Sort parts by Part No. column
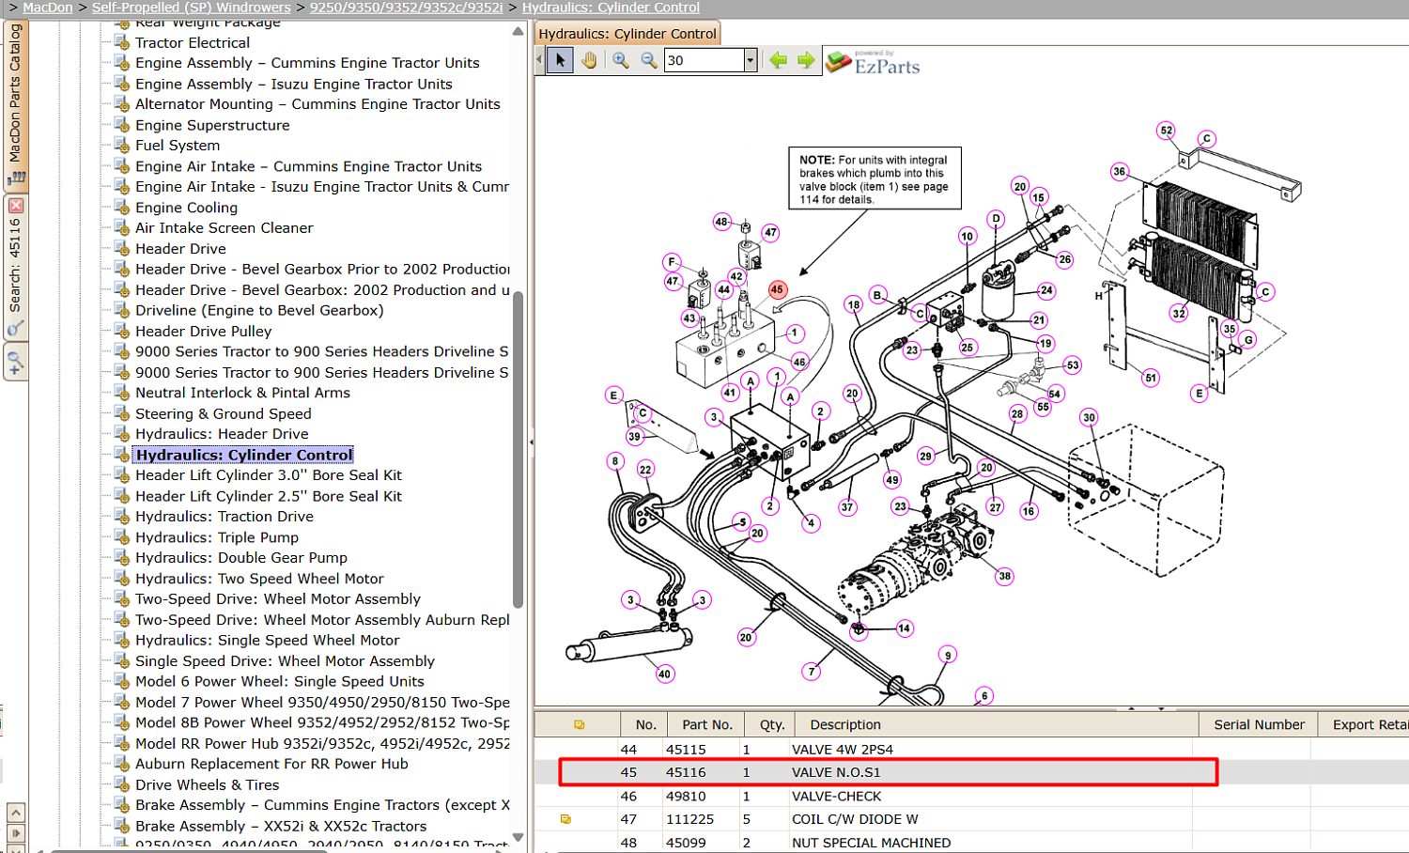Screen dimensions: 1409x853 tap(707, 724)
